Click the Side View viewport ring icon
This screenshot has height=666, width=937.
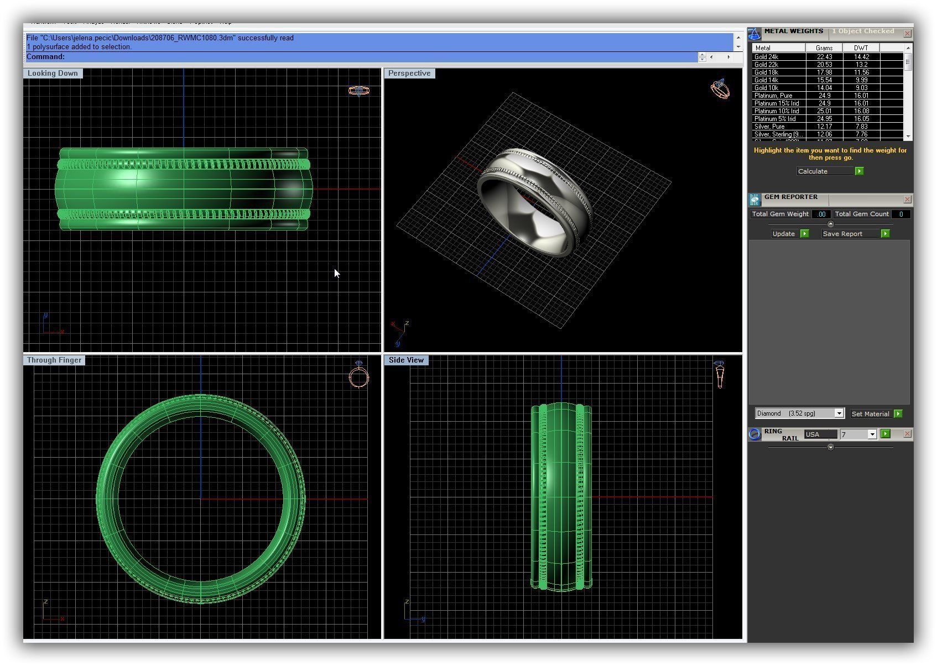pos(719,375)
